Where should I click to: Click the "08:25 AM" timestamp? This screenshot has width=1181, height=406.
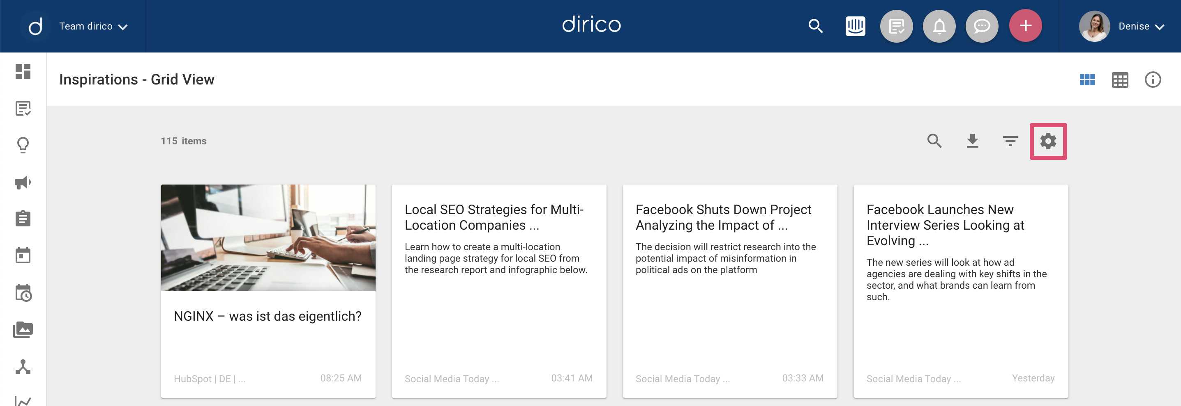[x=341, y=378]
